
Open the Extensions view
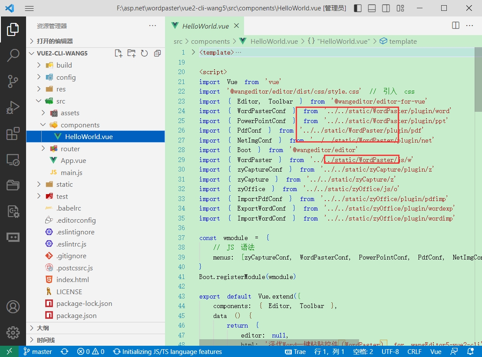coord(13,133)
